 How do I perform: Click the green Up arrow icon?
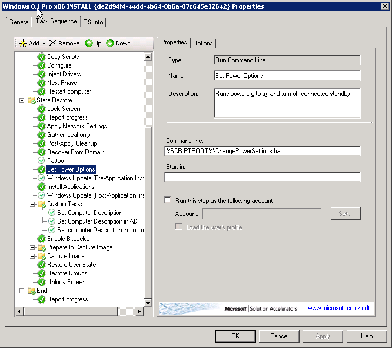coord(89,43)
